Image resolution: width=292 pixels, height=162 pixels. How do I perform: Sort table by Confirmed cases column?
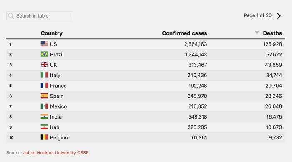coord(184,33)
